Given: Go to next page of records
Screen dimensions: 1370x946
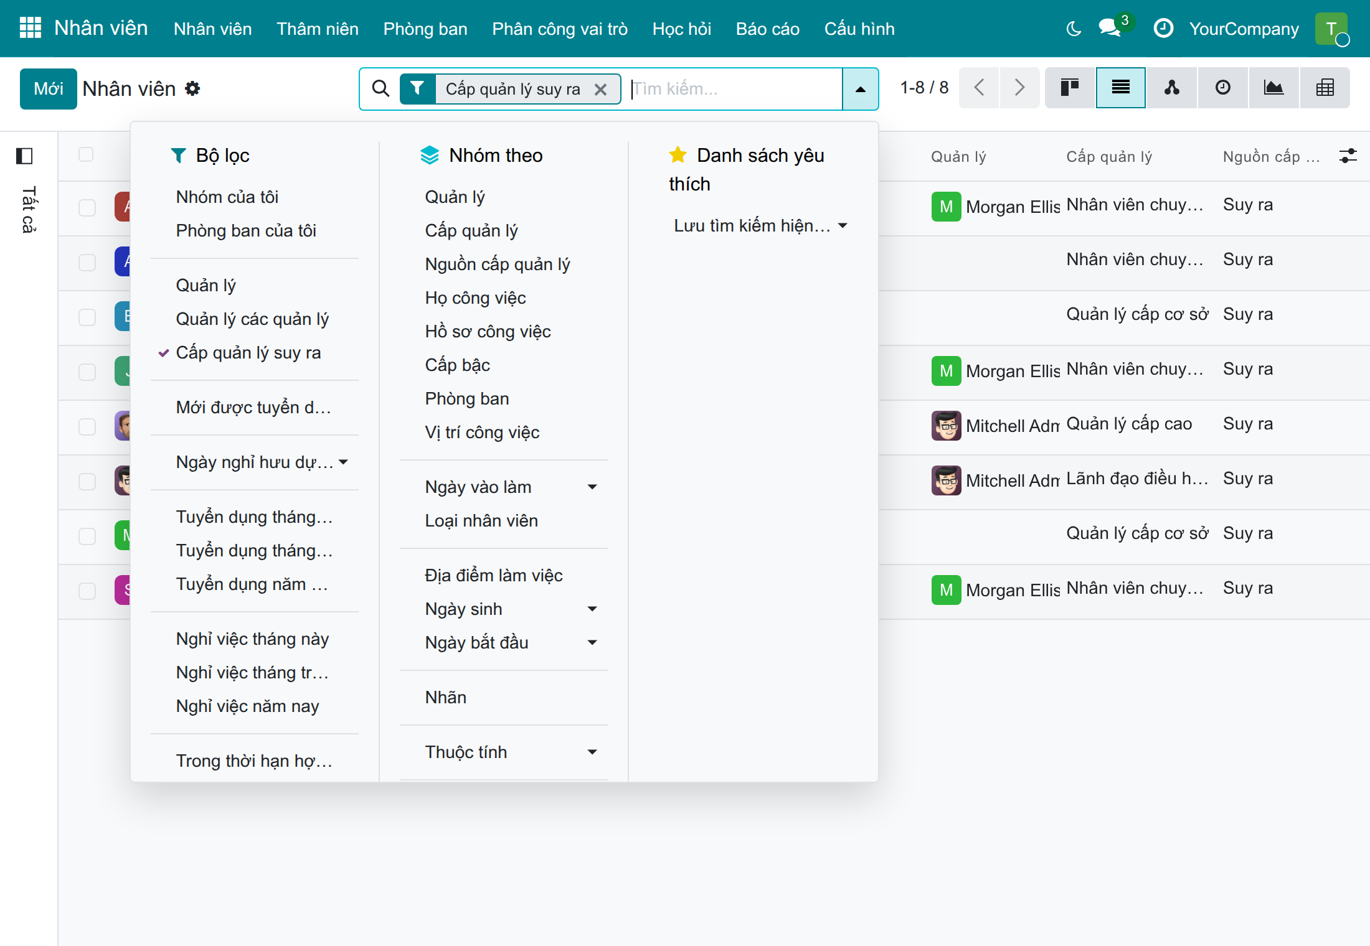Looking at the screenshot, I should point(1019,88).
